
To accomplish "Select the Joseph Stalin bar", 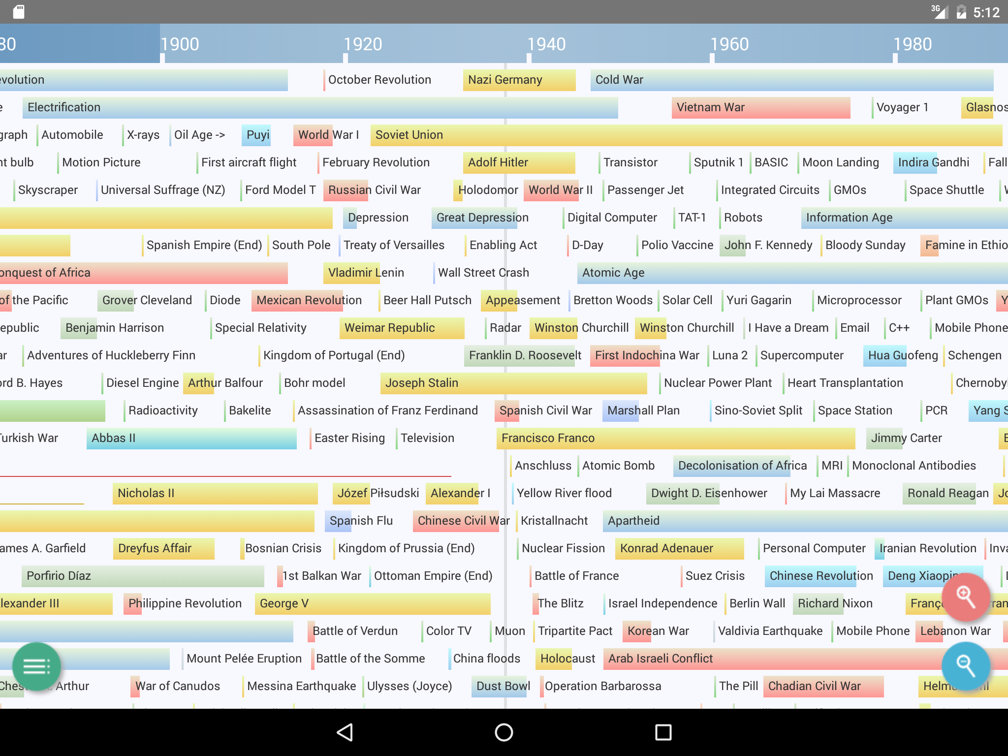I will (514, 383).
